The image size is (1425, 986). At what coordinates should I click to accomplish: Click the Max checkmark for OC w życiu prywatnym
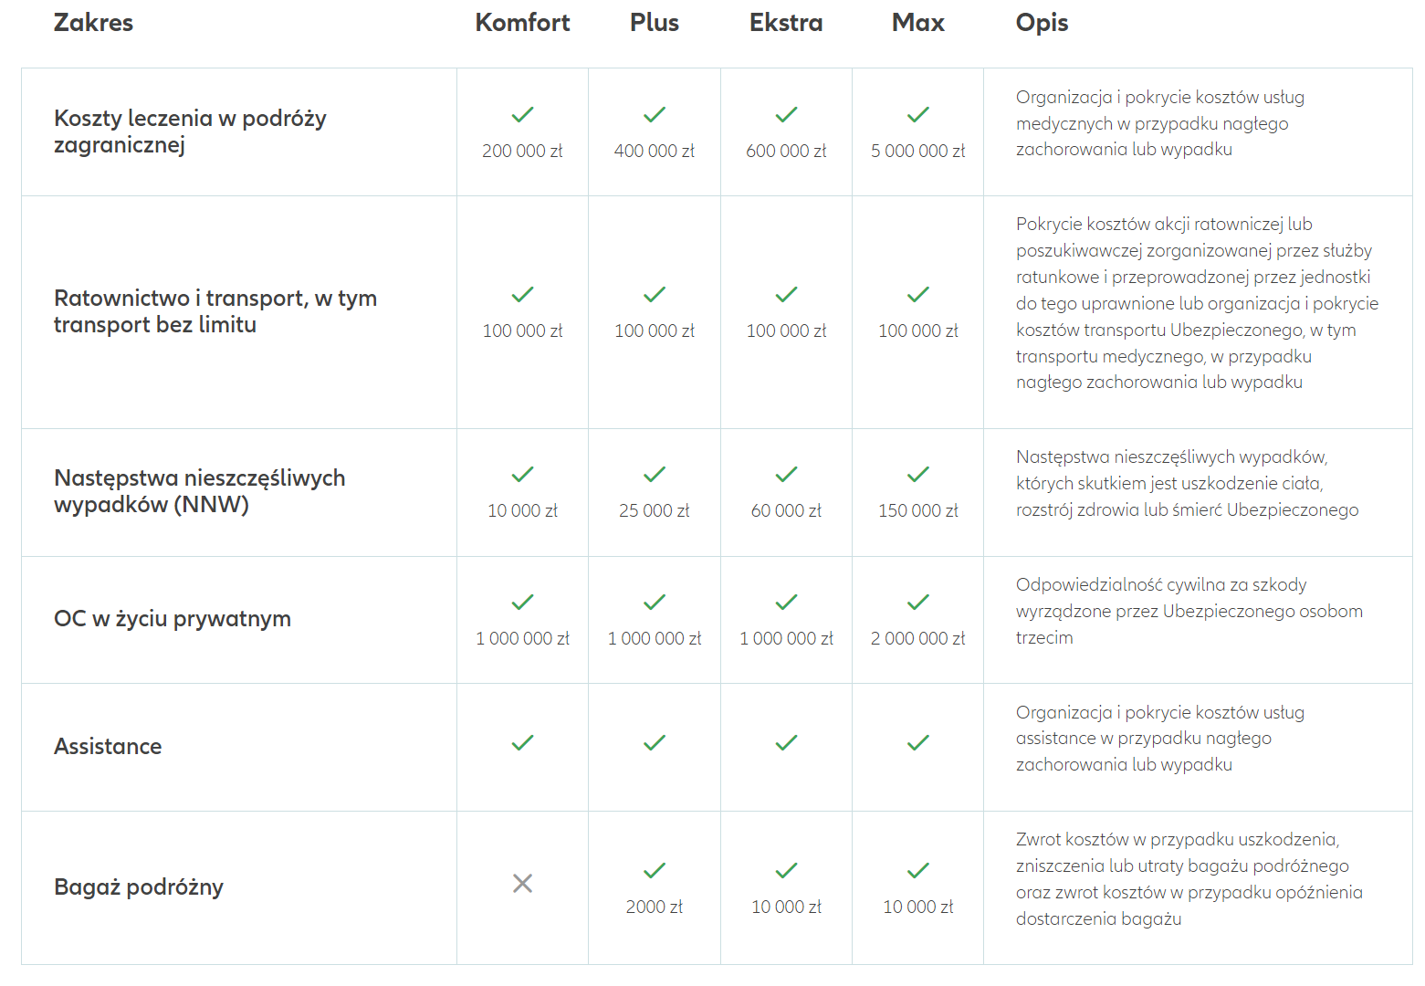[x=917, y=603]
